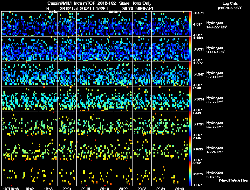The image size is (250, 190).
Task: Open the 20:16 panel in the 55-90 keV row
Action: (x=104, y=74)
